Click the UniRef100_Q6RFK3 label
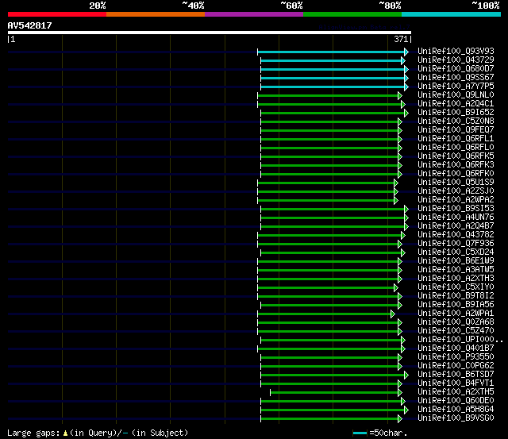This screenshot has height=439, width=508. [456, 165]
